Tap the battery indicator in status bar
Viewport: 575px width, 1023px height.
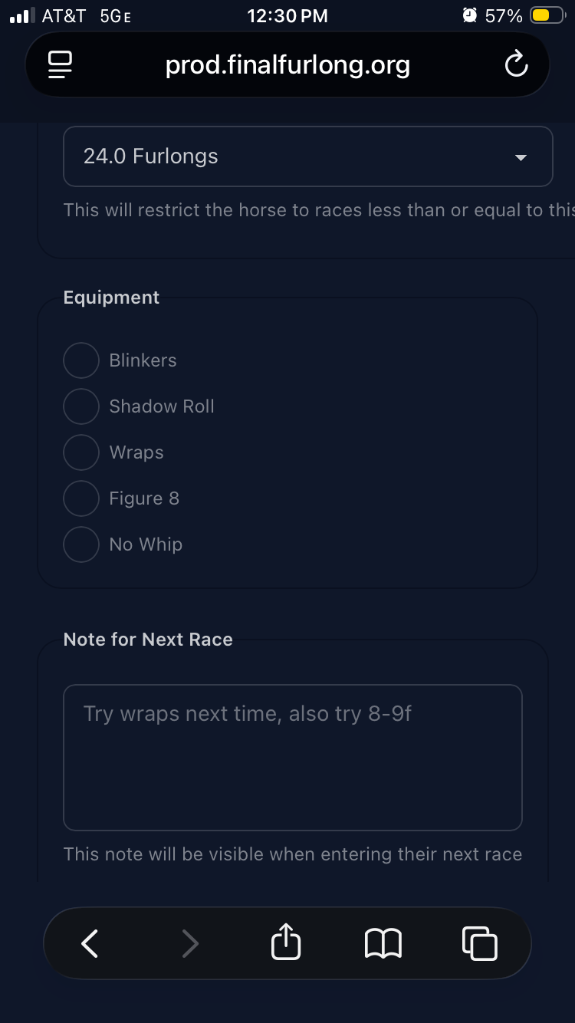pyautogui.click(x=547, y=16)
